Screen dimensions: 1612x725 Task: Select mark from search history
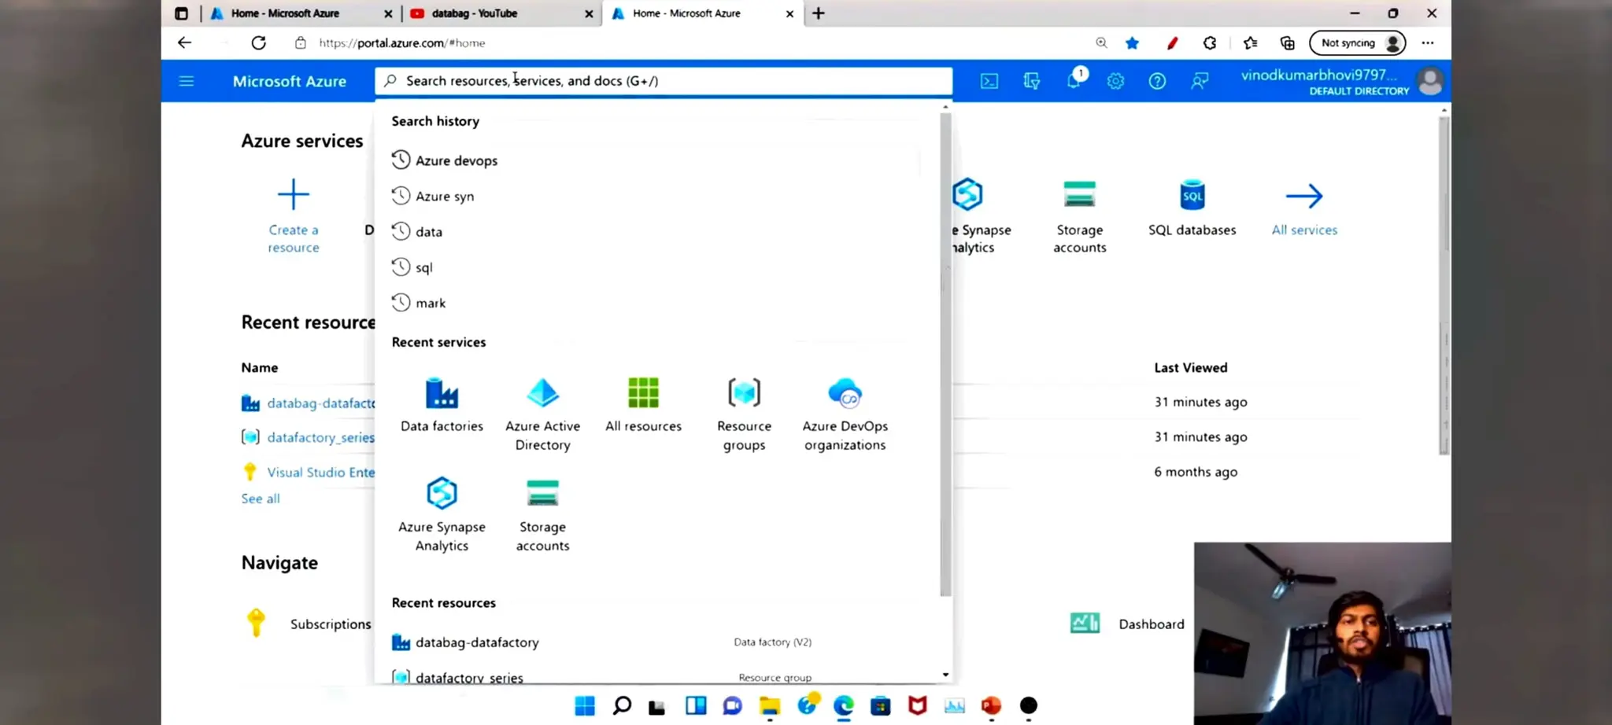tap(419, 303)
